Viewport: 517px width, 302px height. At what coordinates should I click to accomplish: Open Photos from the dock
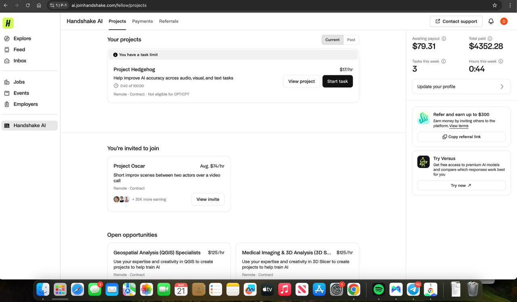[x=146, y=289]
